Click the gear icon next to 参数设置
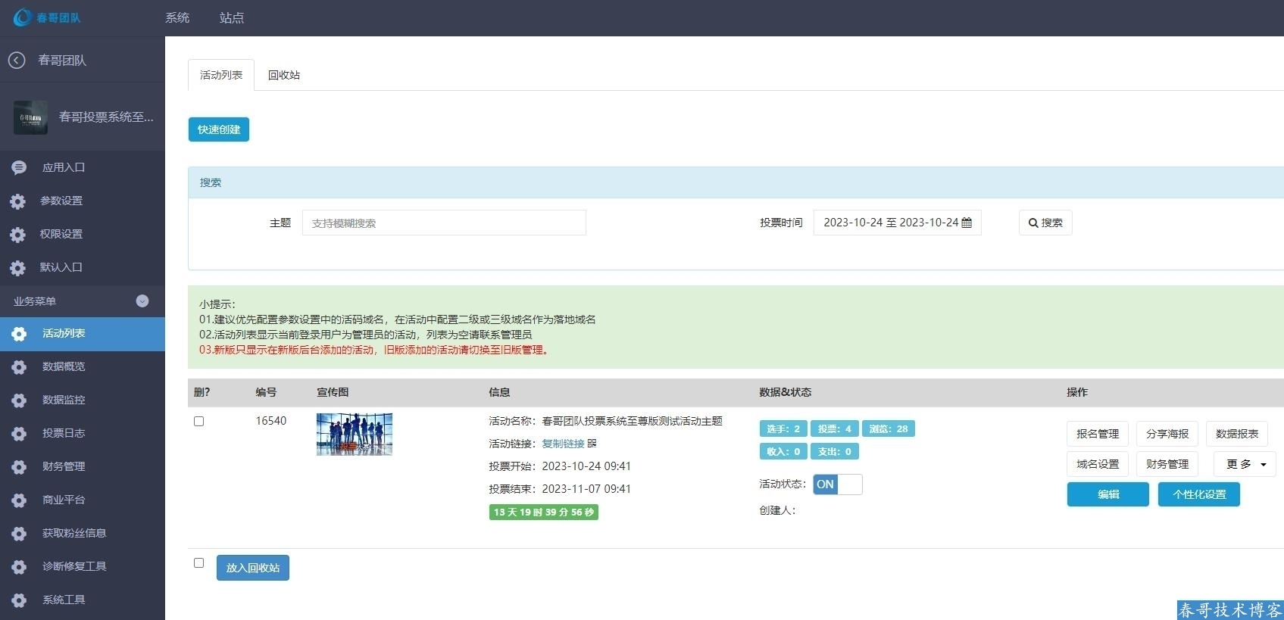1284x620 pixels. [x=18, y=201]
